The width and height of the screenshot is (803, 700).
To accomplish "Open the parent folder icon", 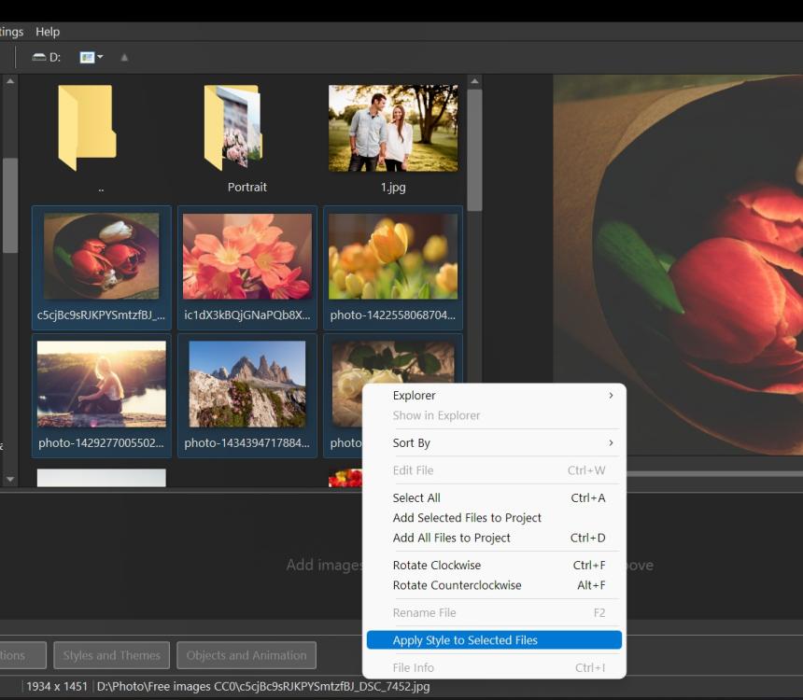I will coord(87,128).
